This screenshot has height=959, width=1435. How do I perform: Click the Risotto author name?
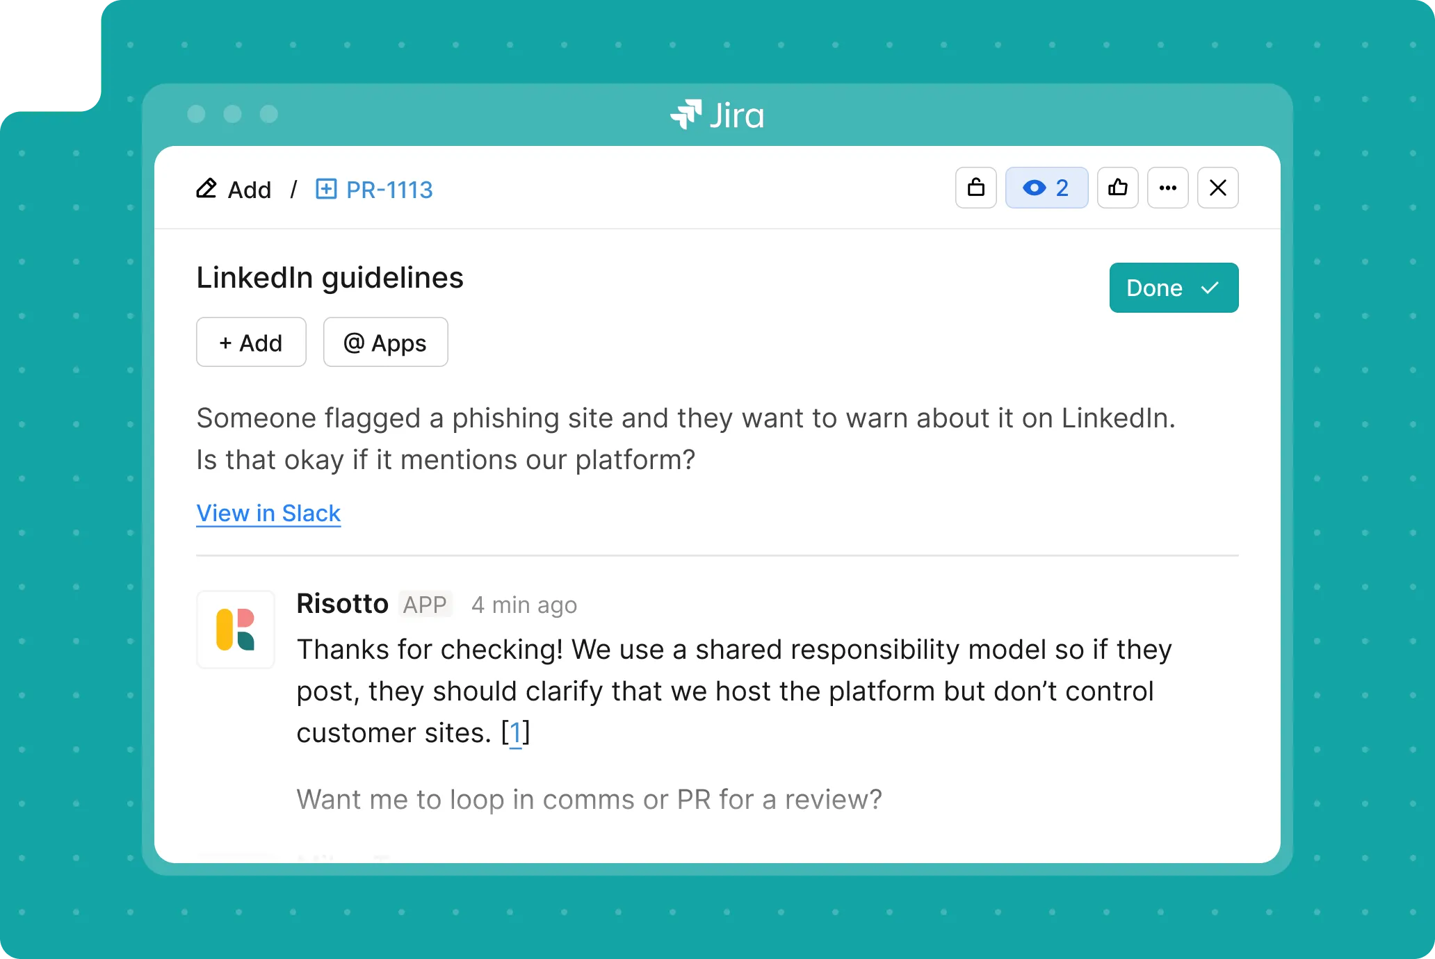(342, 604)
